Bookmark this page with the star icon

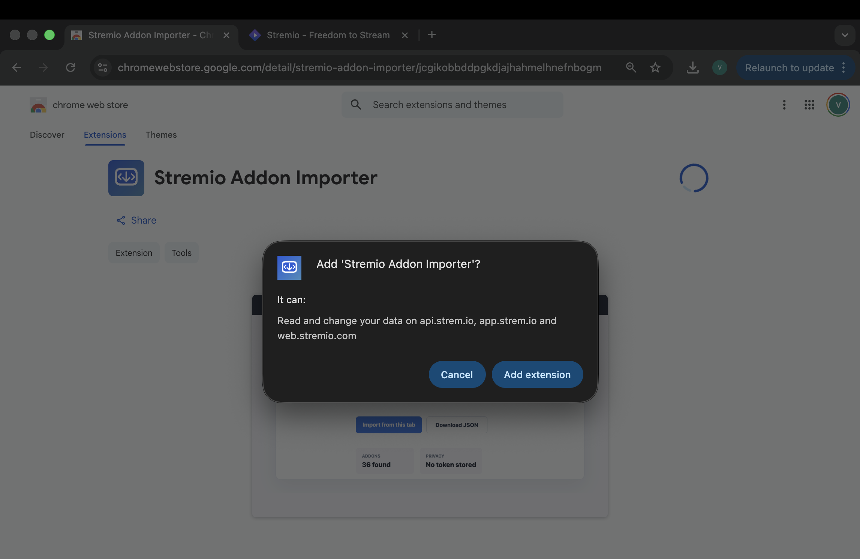coord(655,68)
